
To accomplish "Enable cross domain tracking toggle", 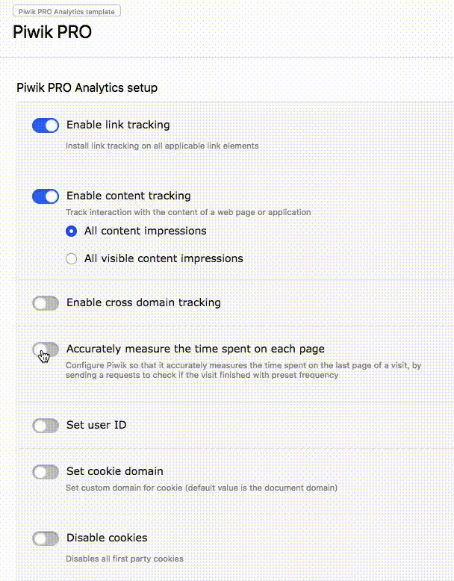I will pyautogui.click(x=46, y=303).
